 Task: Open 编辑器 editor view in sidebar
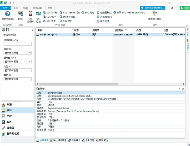tap(10, 128)
